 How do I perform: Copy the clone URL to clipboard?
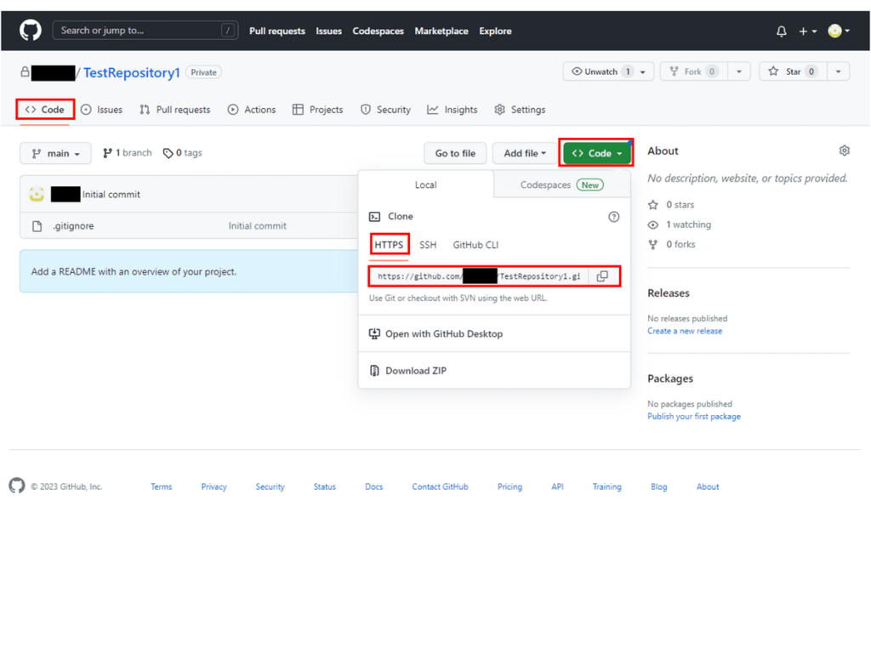602,276
